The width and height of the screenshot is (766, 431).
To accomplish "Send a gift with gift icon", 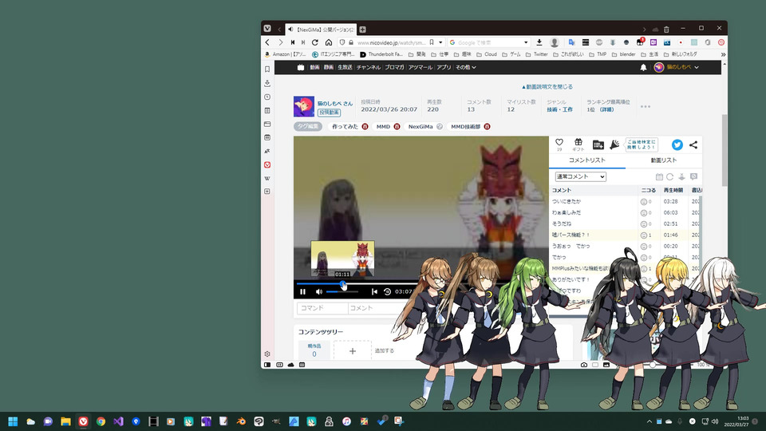I will pyautogui.click(x=578, y=142).
